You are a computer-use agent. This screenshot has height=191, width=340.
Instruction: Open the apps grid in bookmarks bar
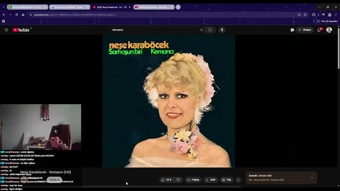[x=3, y=21]
